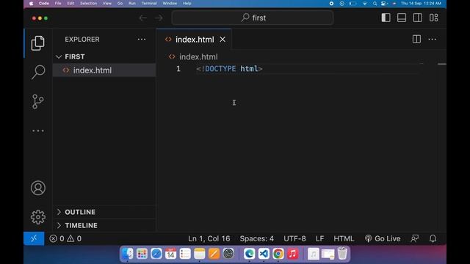The height and width of the screenshot is (264, 470).
Task: Open the Source Control view
Action: click(37, 101)
